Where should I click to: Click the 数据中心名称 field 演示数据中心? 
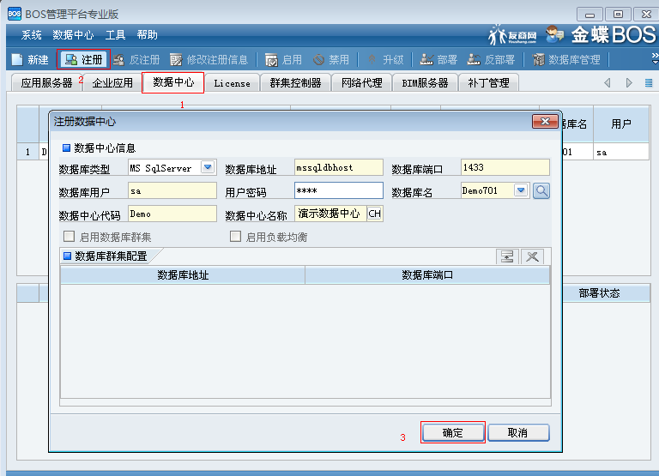tap(331, 214)
